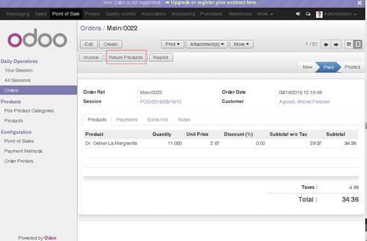Close the unsupported Odoo banner
Viewport: 367px width, 241px height.
[x=359, y=3]
